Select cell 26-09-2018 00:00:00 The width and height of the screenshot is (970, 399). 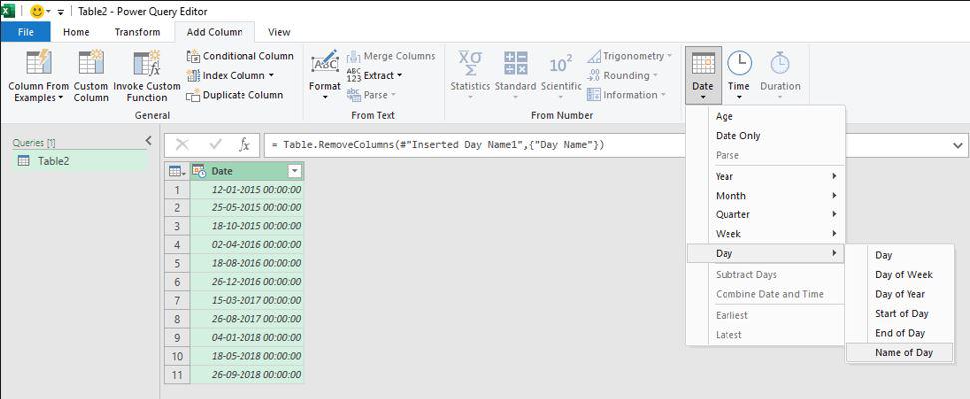[x=247, y=375]
